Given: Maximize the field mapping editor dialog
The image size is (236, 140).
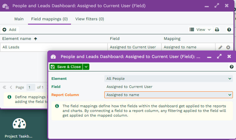Looking at the screenshot, I should [x=219, y=56].
